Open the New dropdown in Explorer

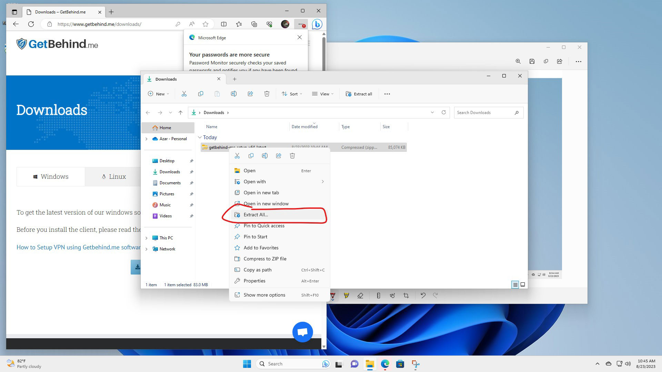coord(159,94)
